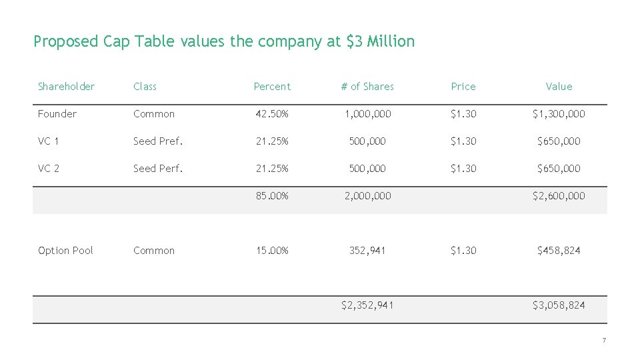The image size is (640, 360).
Task: Select the Percent column header
Action: tap(272, 87)
